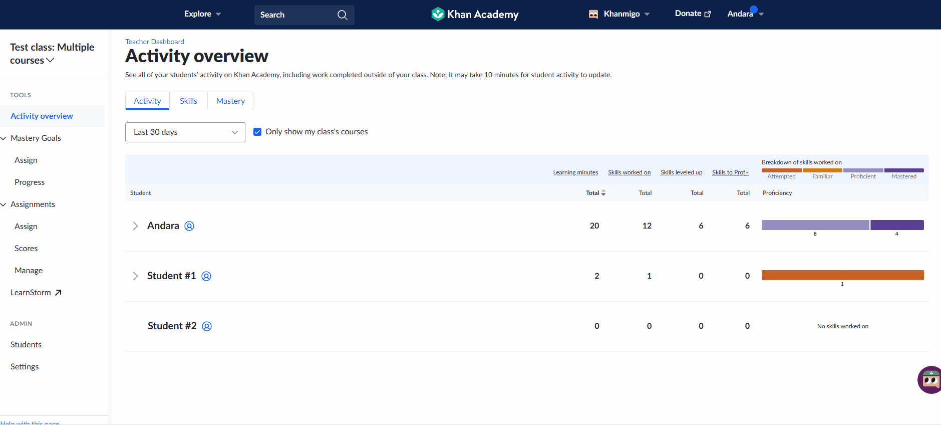Click Andara's profile icon
Image resolution: width=941 pixels, height=425 pixels.
pyautogui.click(x=189, y=226)
